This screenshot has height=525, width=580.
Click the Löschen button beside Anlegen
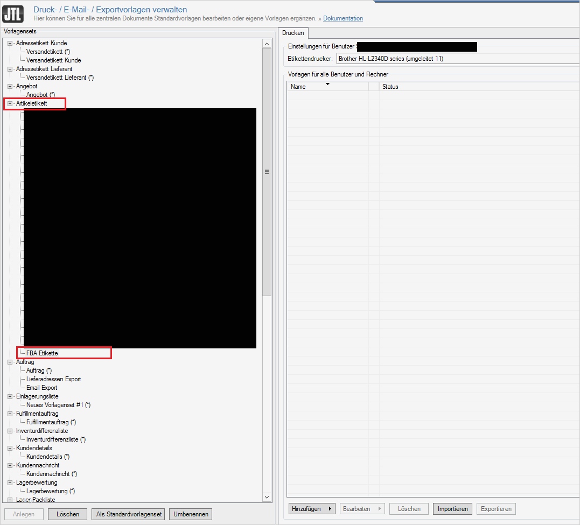coord(68,514)
